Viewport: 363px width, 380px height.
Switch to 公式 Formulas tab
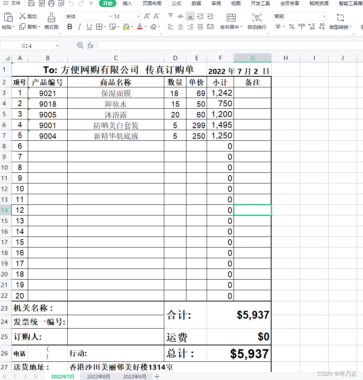point(177,4)
